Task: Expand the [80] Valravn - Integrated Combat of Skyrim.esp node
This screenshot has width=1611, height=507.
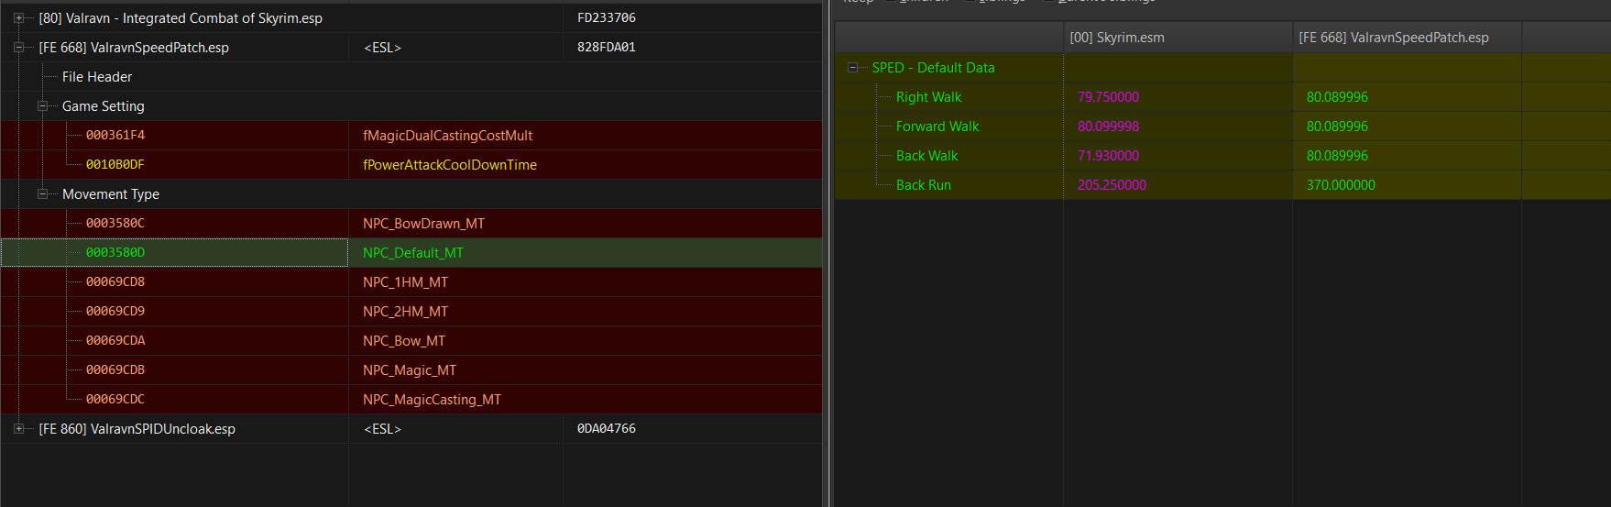Action: point(19,18)
